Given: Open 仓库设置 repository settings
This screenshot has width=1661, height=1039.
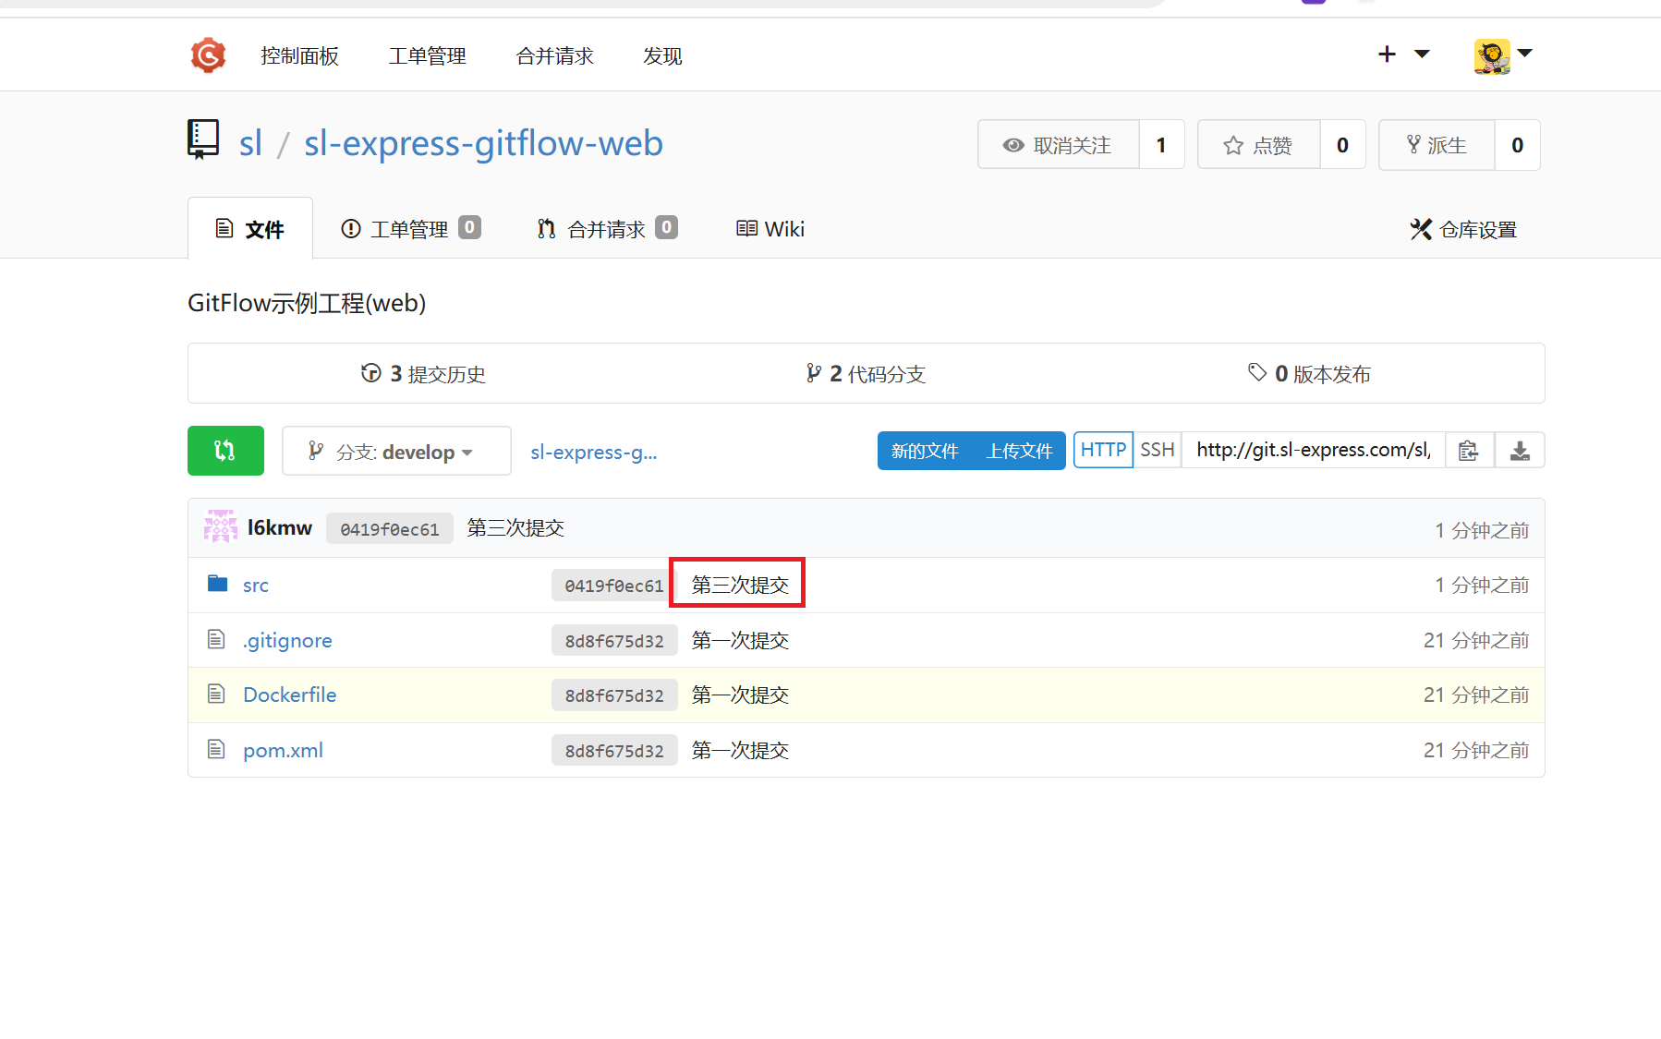Looking at the screenshot, I should (1464, 229).
